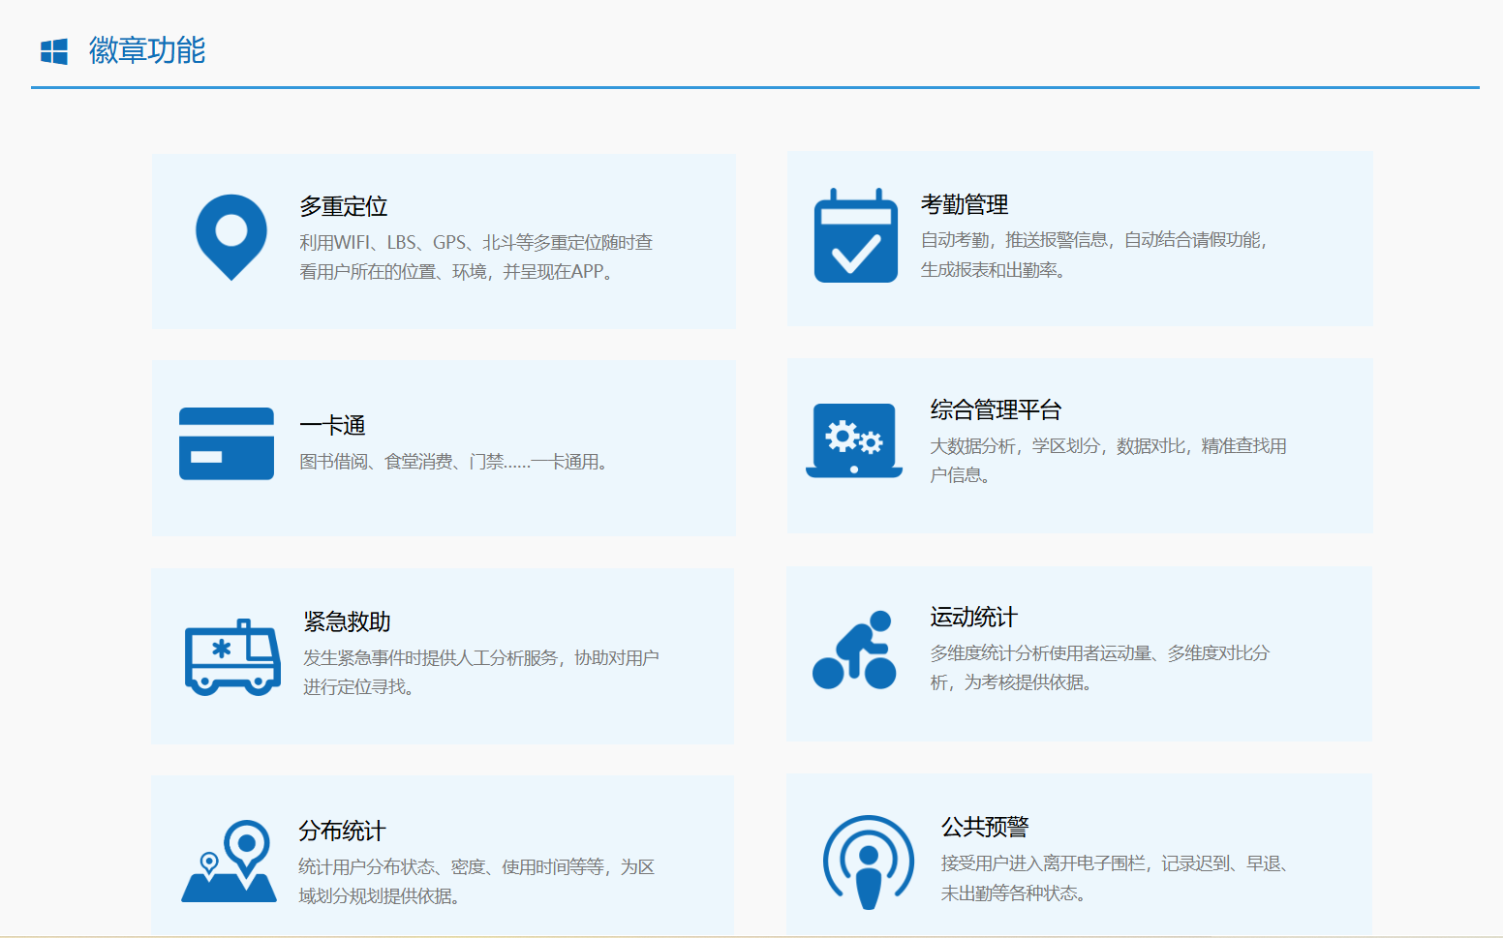
Task: Select the 紧急救助 heading
Action: pos(347,621)
